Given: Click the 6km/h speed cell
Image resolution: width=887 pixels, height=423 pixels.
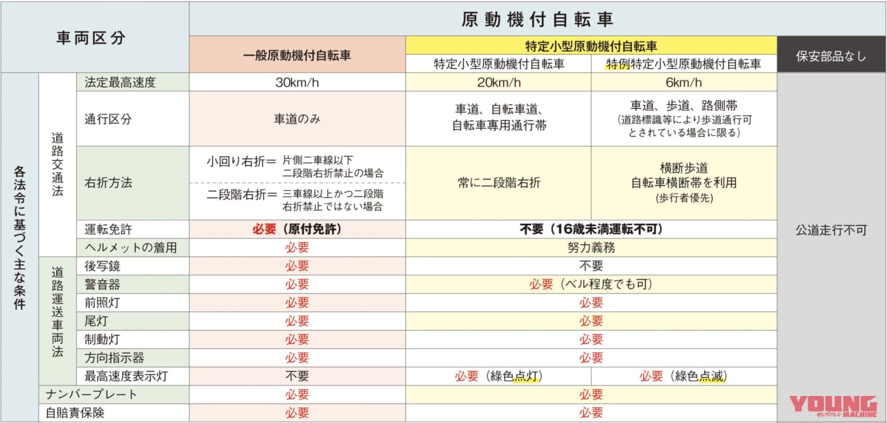Looking at the screenshot, I should coord(683,83).
